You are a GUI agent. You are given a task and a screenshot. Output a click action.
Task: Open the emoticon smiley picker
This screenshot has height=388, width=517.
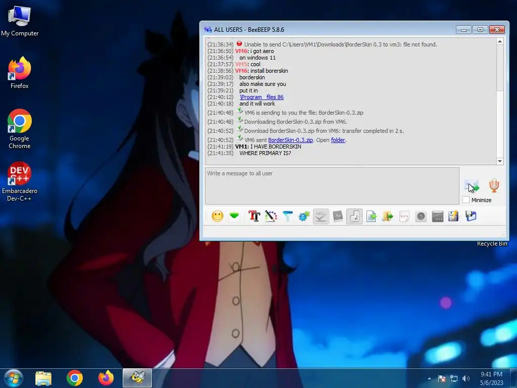coord(217,216)
